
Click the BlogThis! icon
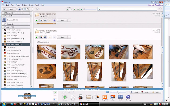105,97
